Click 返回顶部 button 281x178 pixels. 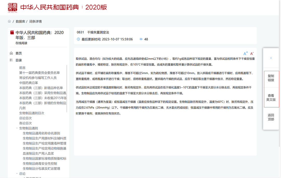tap(271, 117)
